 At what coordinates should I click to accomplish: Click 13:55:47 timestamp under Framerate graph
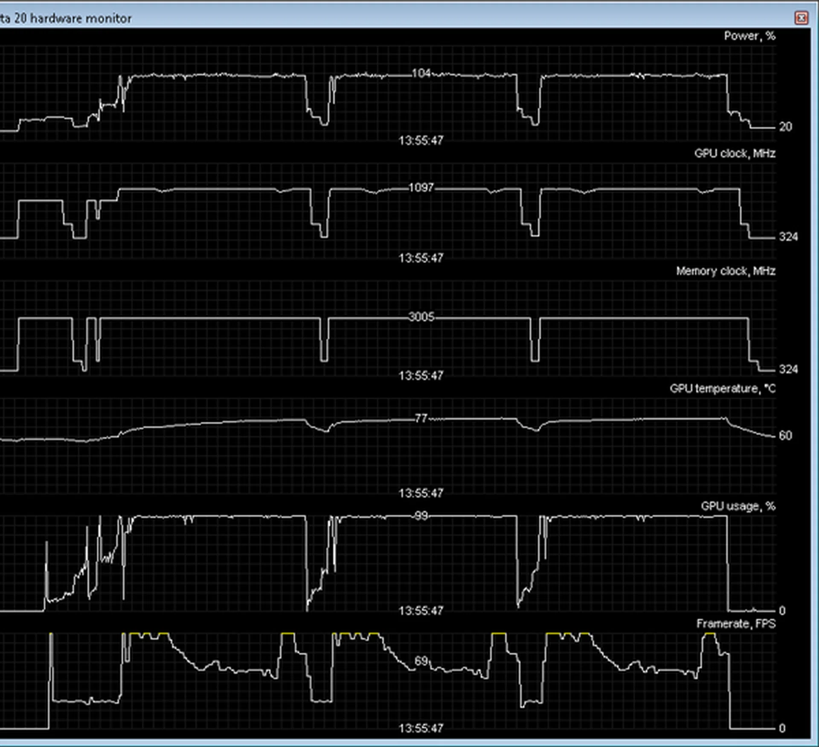pyautogui.click(x=421, y=728)
